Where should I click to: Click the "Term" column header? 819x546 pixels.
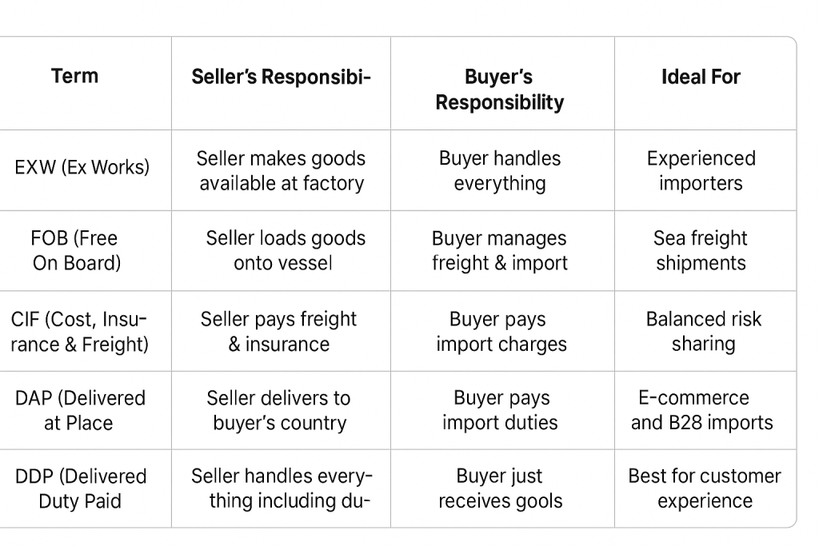tap(75, 77)
